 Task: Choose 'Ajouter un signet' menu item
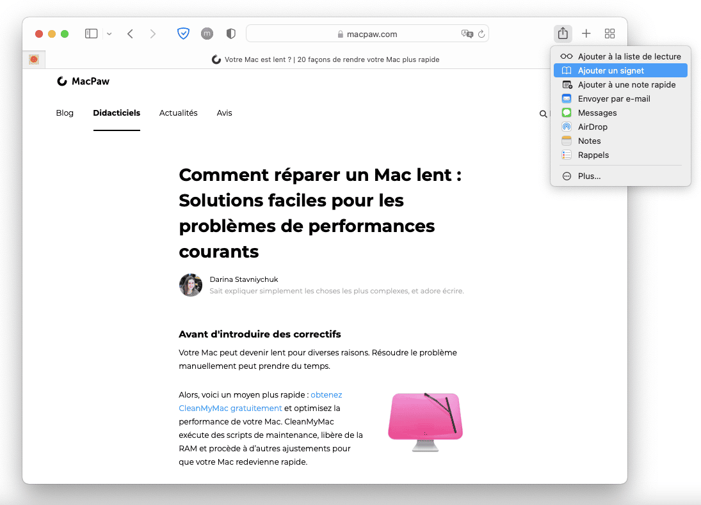tap(611, 71)
